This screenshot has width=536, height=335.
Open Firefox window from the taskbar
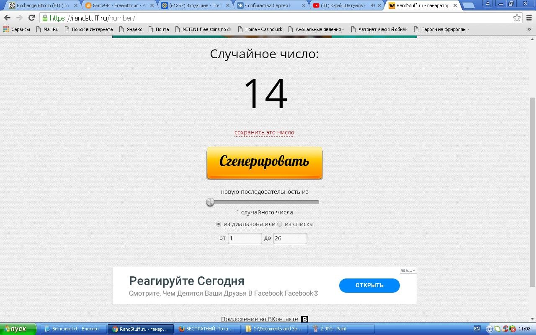pyautogui.click(x=209, y=329)
